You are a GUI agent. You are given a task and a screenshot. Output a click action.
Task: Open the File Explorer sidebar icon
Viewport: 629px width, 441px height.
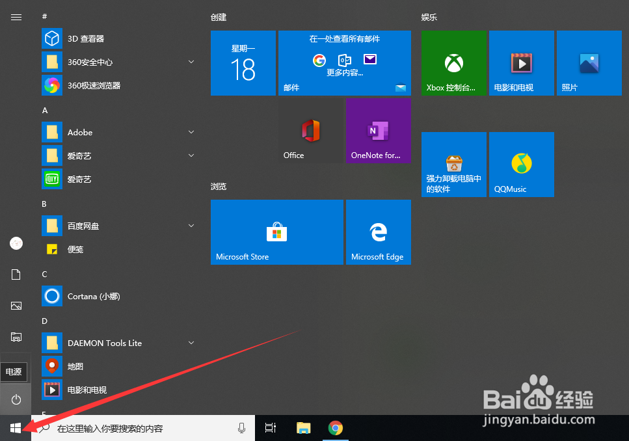[16, 337]
